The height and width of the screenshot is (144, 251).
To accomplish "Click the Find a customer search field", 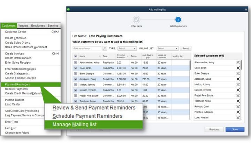I will coord(87,49).
